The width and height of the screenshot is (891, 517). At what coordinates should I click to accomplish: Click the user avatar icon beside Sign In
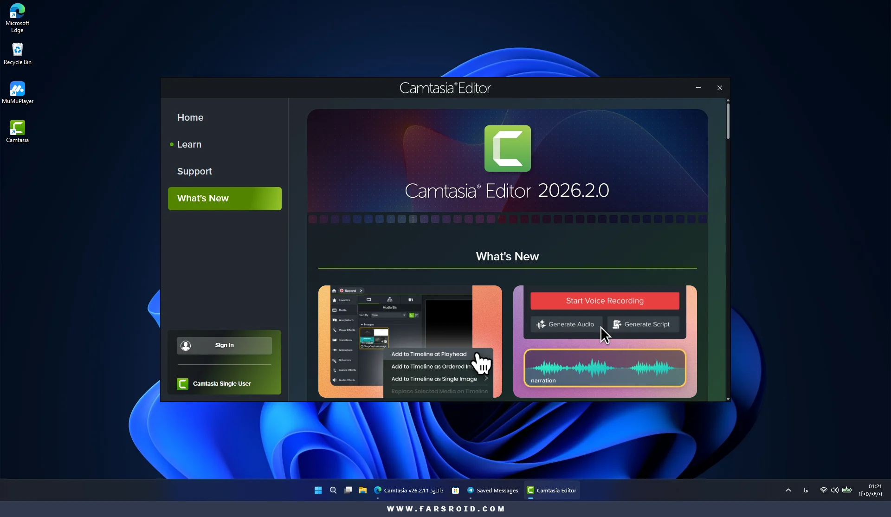pyautogui.click(x=186, y=345)
